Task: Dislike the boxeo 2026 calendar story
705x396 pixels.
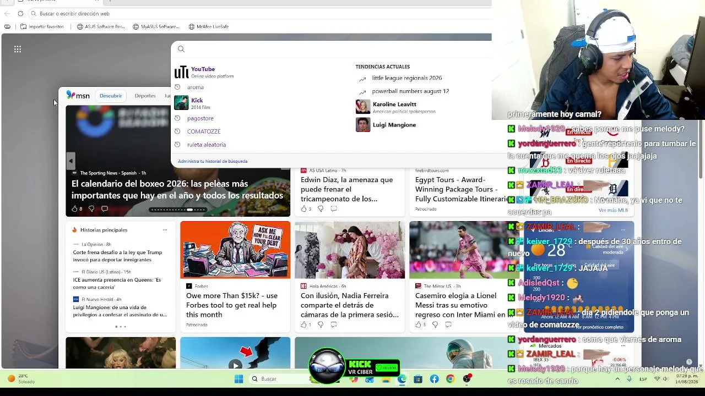Action: click(91, 209)
